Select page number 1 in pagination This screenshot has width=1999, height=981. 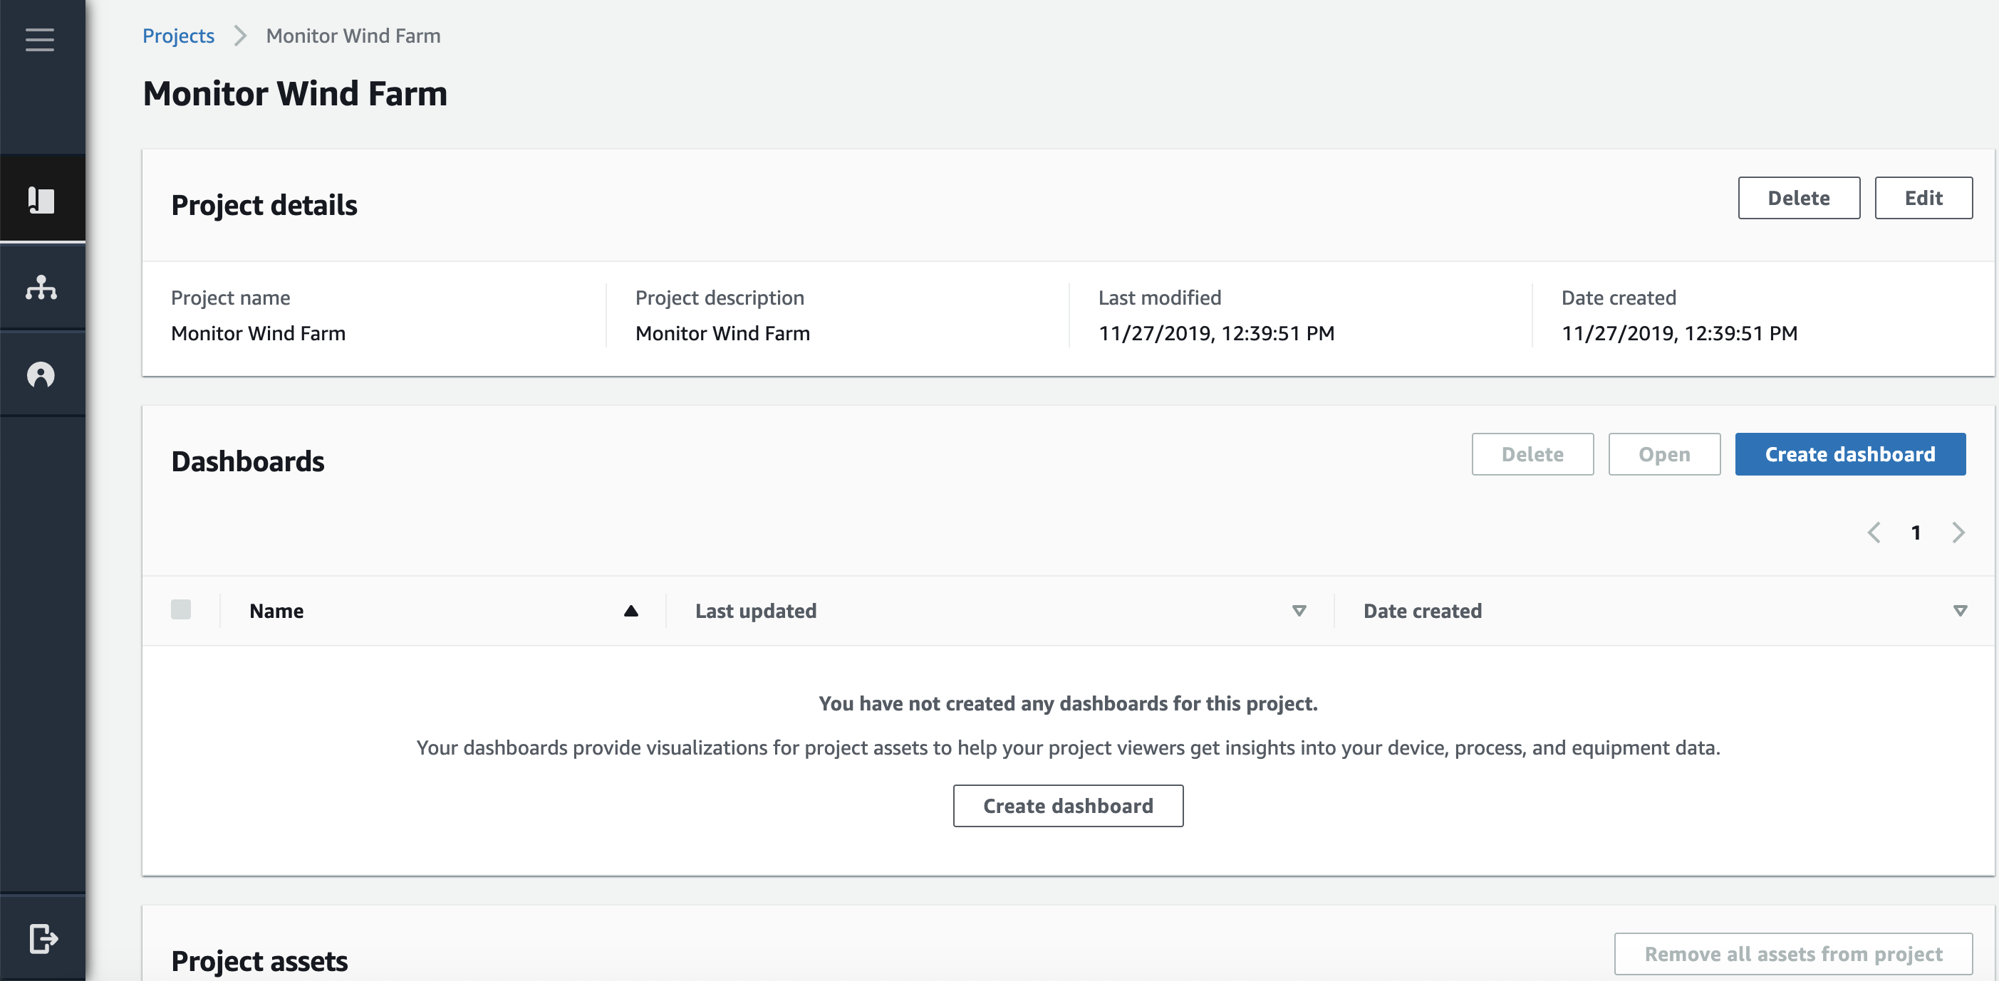coord(1916,533)
